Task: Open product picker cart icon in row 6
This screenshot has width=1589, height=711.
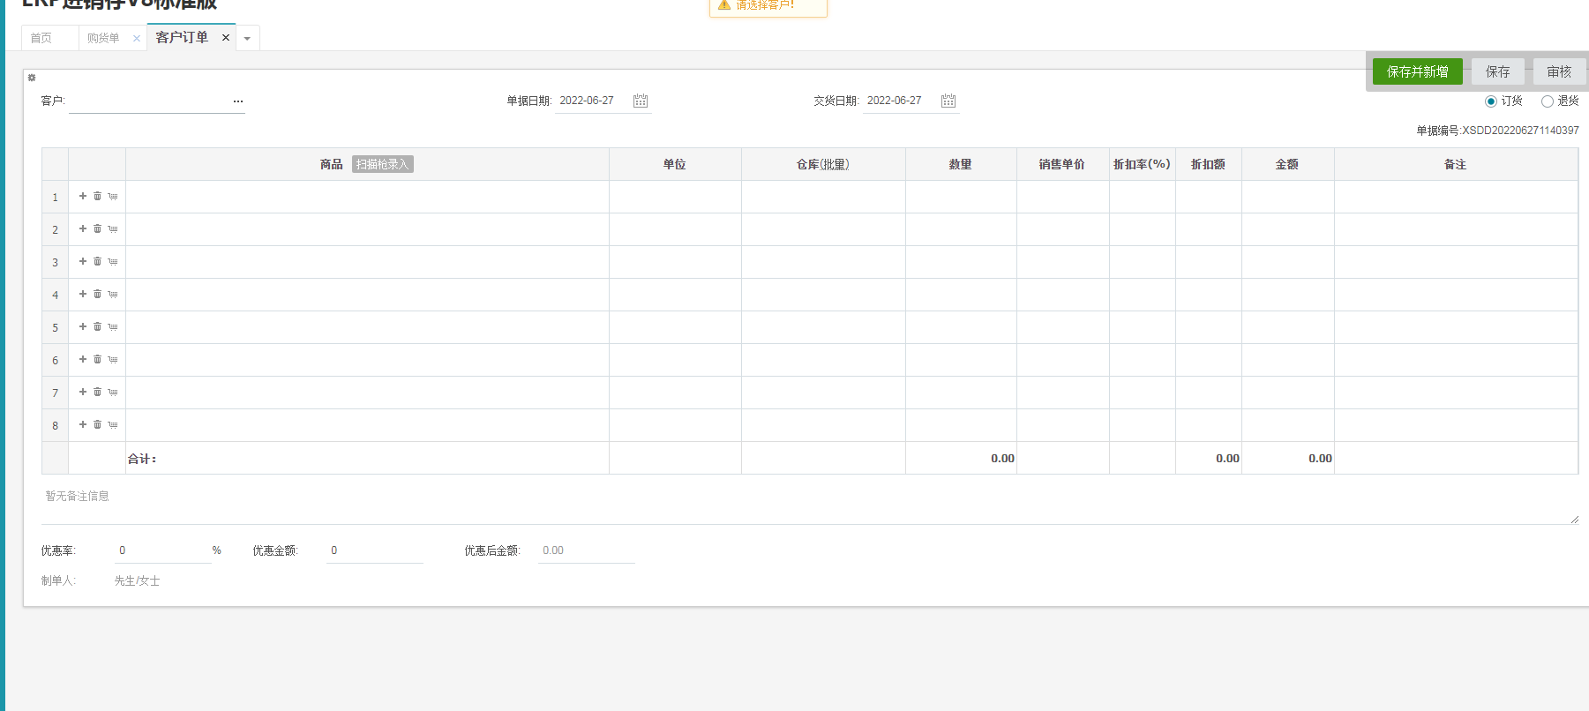Action: (112, 359)
